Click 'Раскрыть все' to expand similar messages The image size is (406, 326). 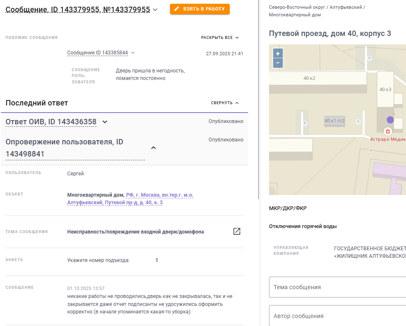(220, 38)
